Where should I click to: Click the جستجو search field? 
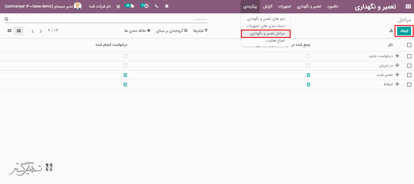(x=107, y=19)
